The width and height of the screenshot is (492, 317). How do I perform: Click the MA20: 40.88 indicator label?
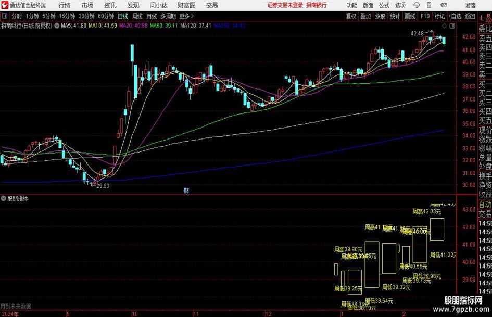click(133, 26)
